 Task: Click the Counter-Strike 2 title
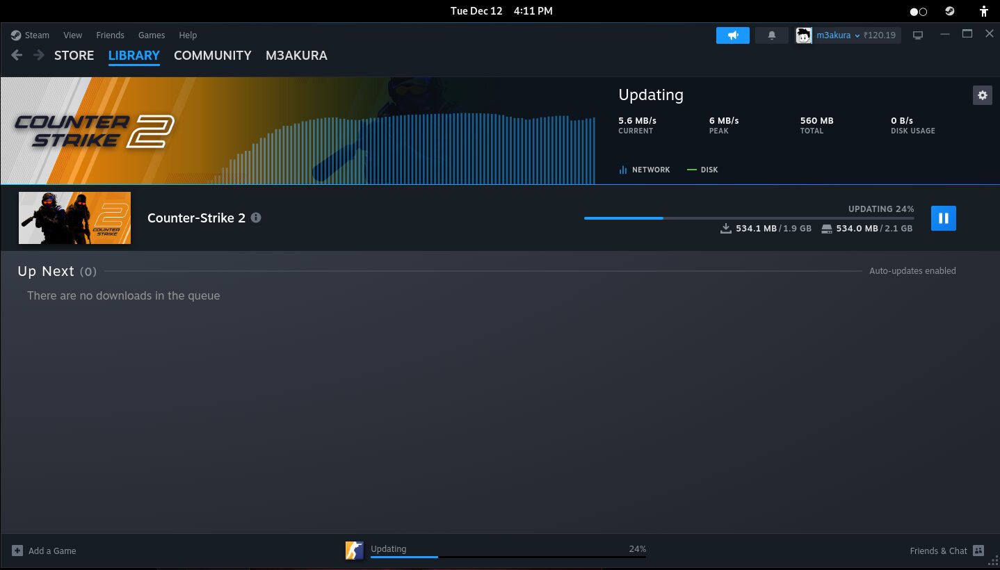pyautogui.click(x=196, y=218)
